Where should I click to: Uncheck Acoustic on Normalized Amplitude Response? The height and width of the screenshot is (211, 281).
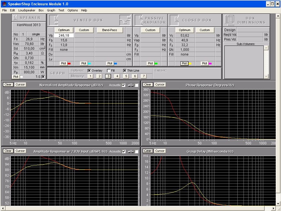(x=124, y=85)
